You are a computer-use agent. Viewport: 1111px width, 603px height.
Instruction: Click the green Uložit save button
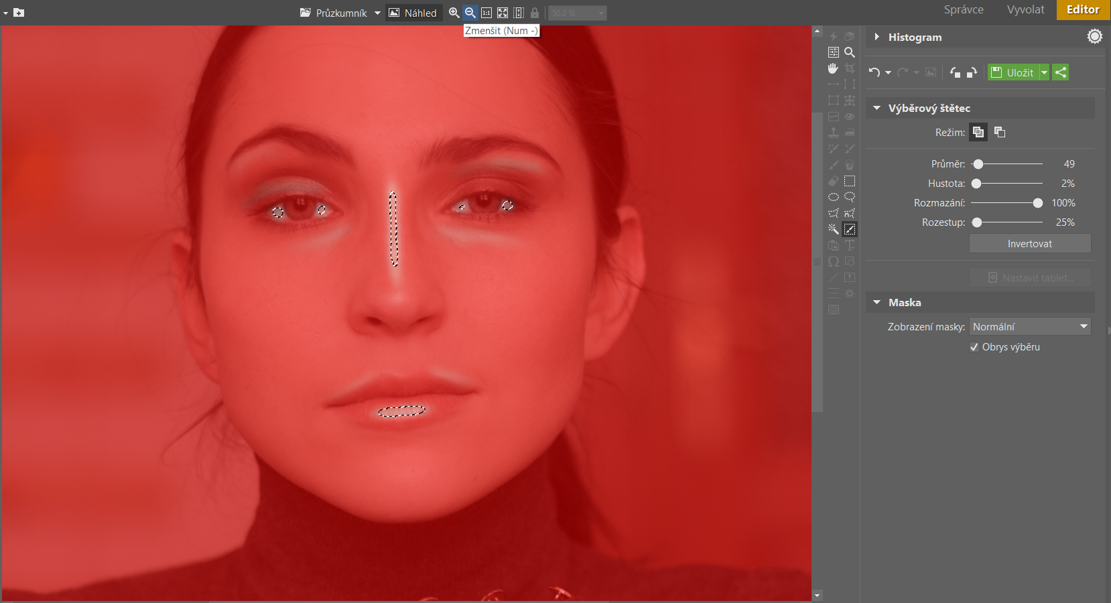pyautogui.click(x=1013, y=72)
